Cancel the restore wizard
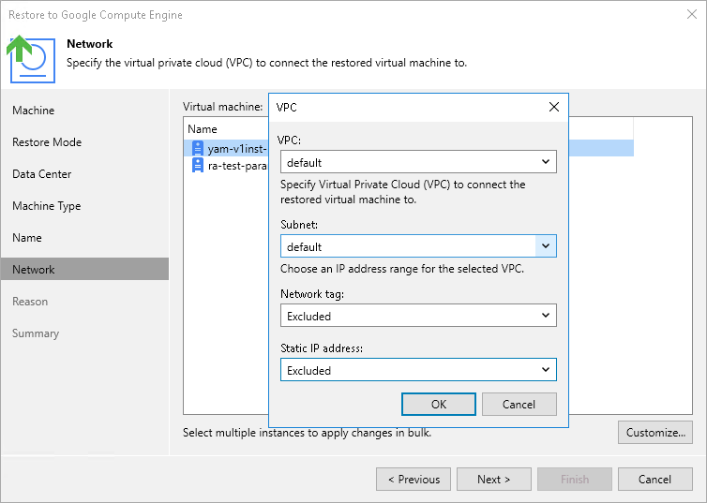707x503 pixels. pos(655,480)
